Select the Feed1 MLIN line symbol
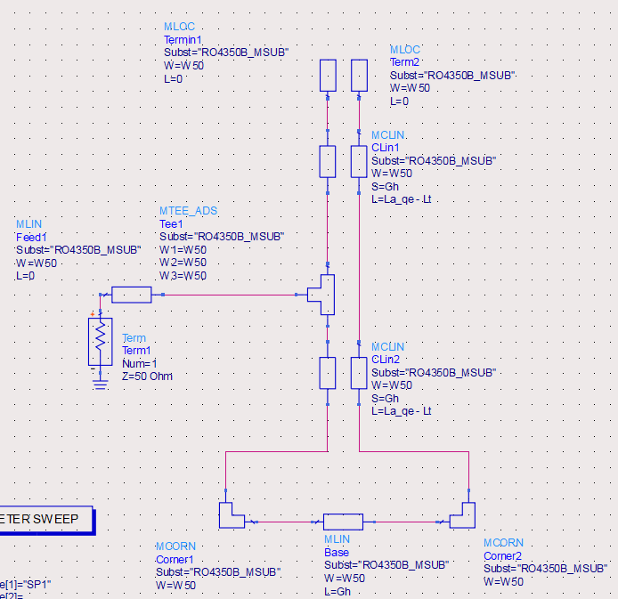618x599 pixels. click(x=132, y=295)
